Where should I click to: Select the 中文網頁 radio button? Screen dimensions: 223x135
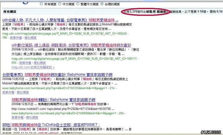tap(60, 4)
